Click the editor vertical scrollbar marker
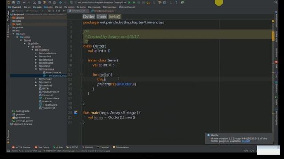The width and height of the screenshot is (284, 159). pos(273,36)
